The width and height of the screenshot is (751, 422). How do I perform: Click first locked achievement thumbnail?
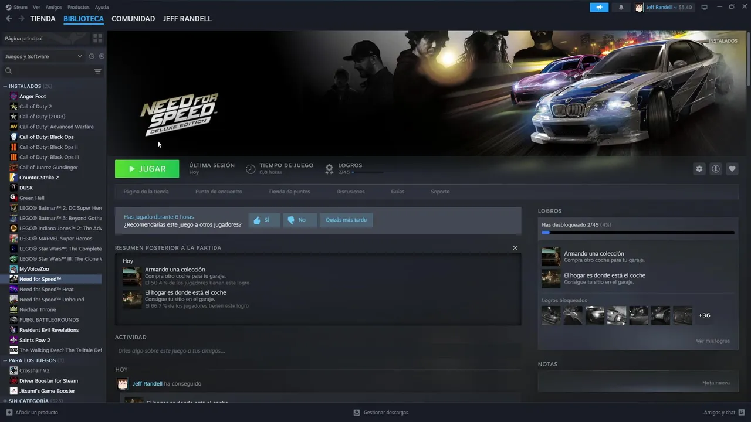551,315
